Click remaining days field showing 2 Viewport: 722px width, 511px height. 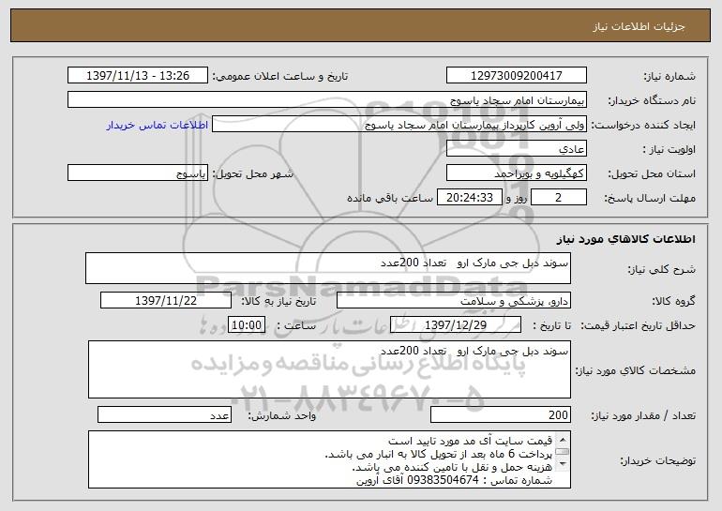click(559, 198)
